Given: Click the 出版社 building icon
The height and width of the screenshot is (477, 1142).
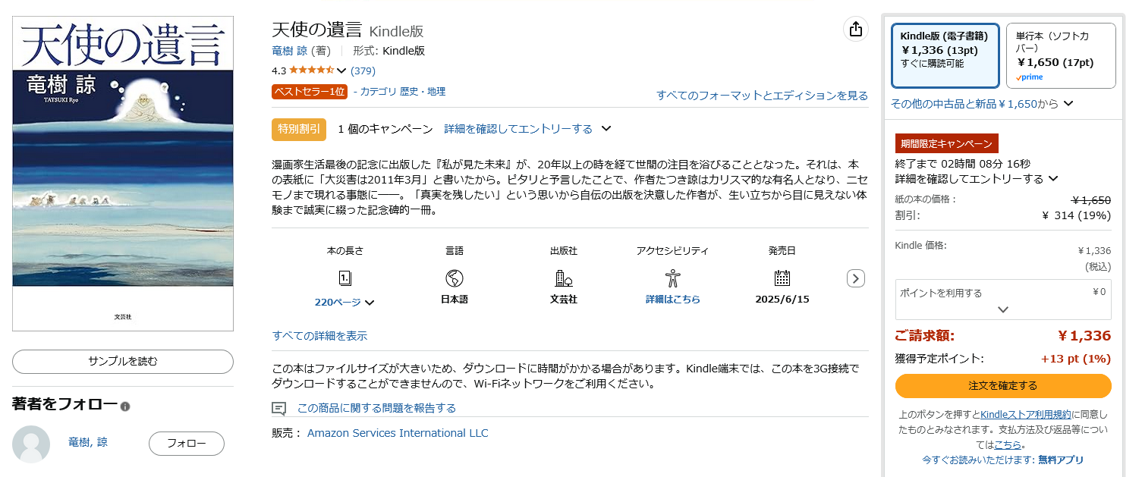Looking at the screenshot, I should 564,278.
